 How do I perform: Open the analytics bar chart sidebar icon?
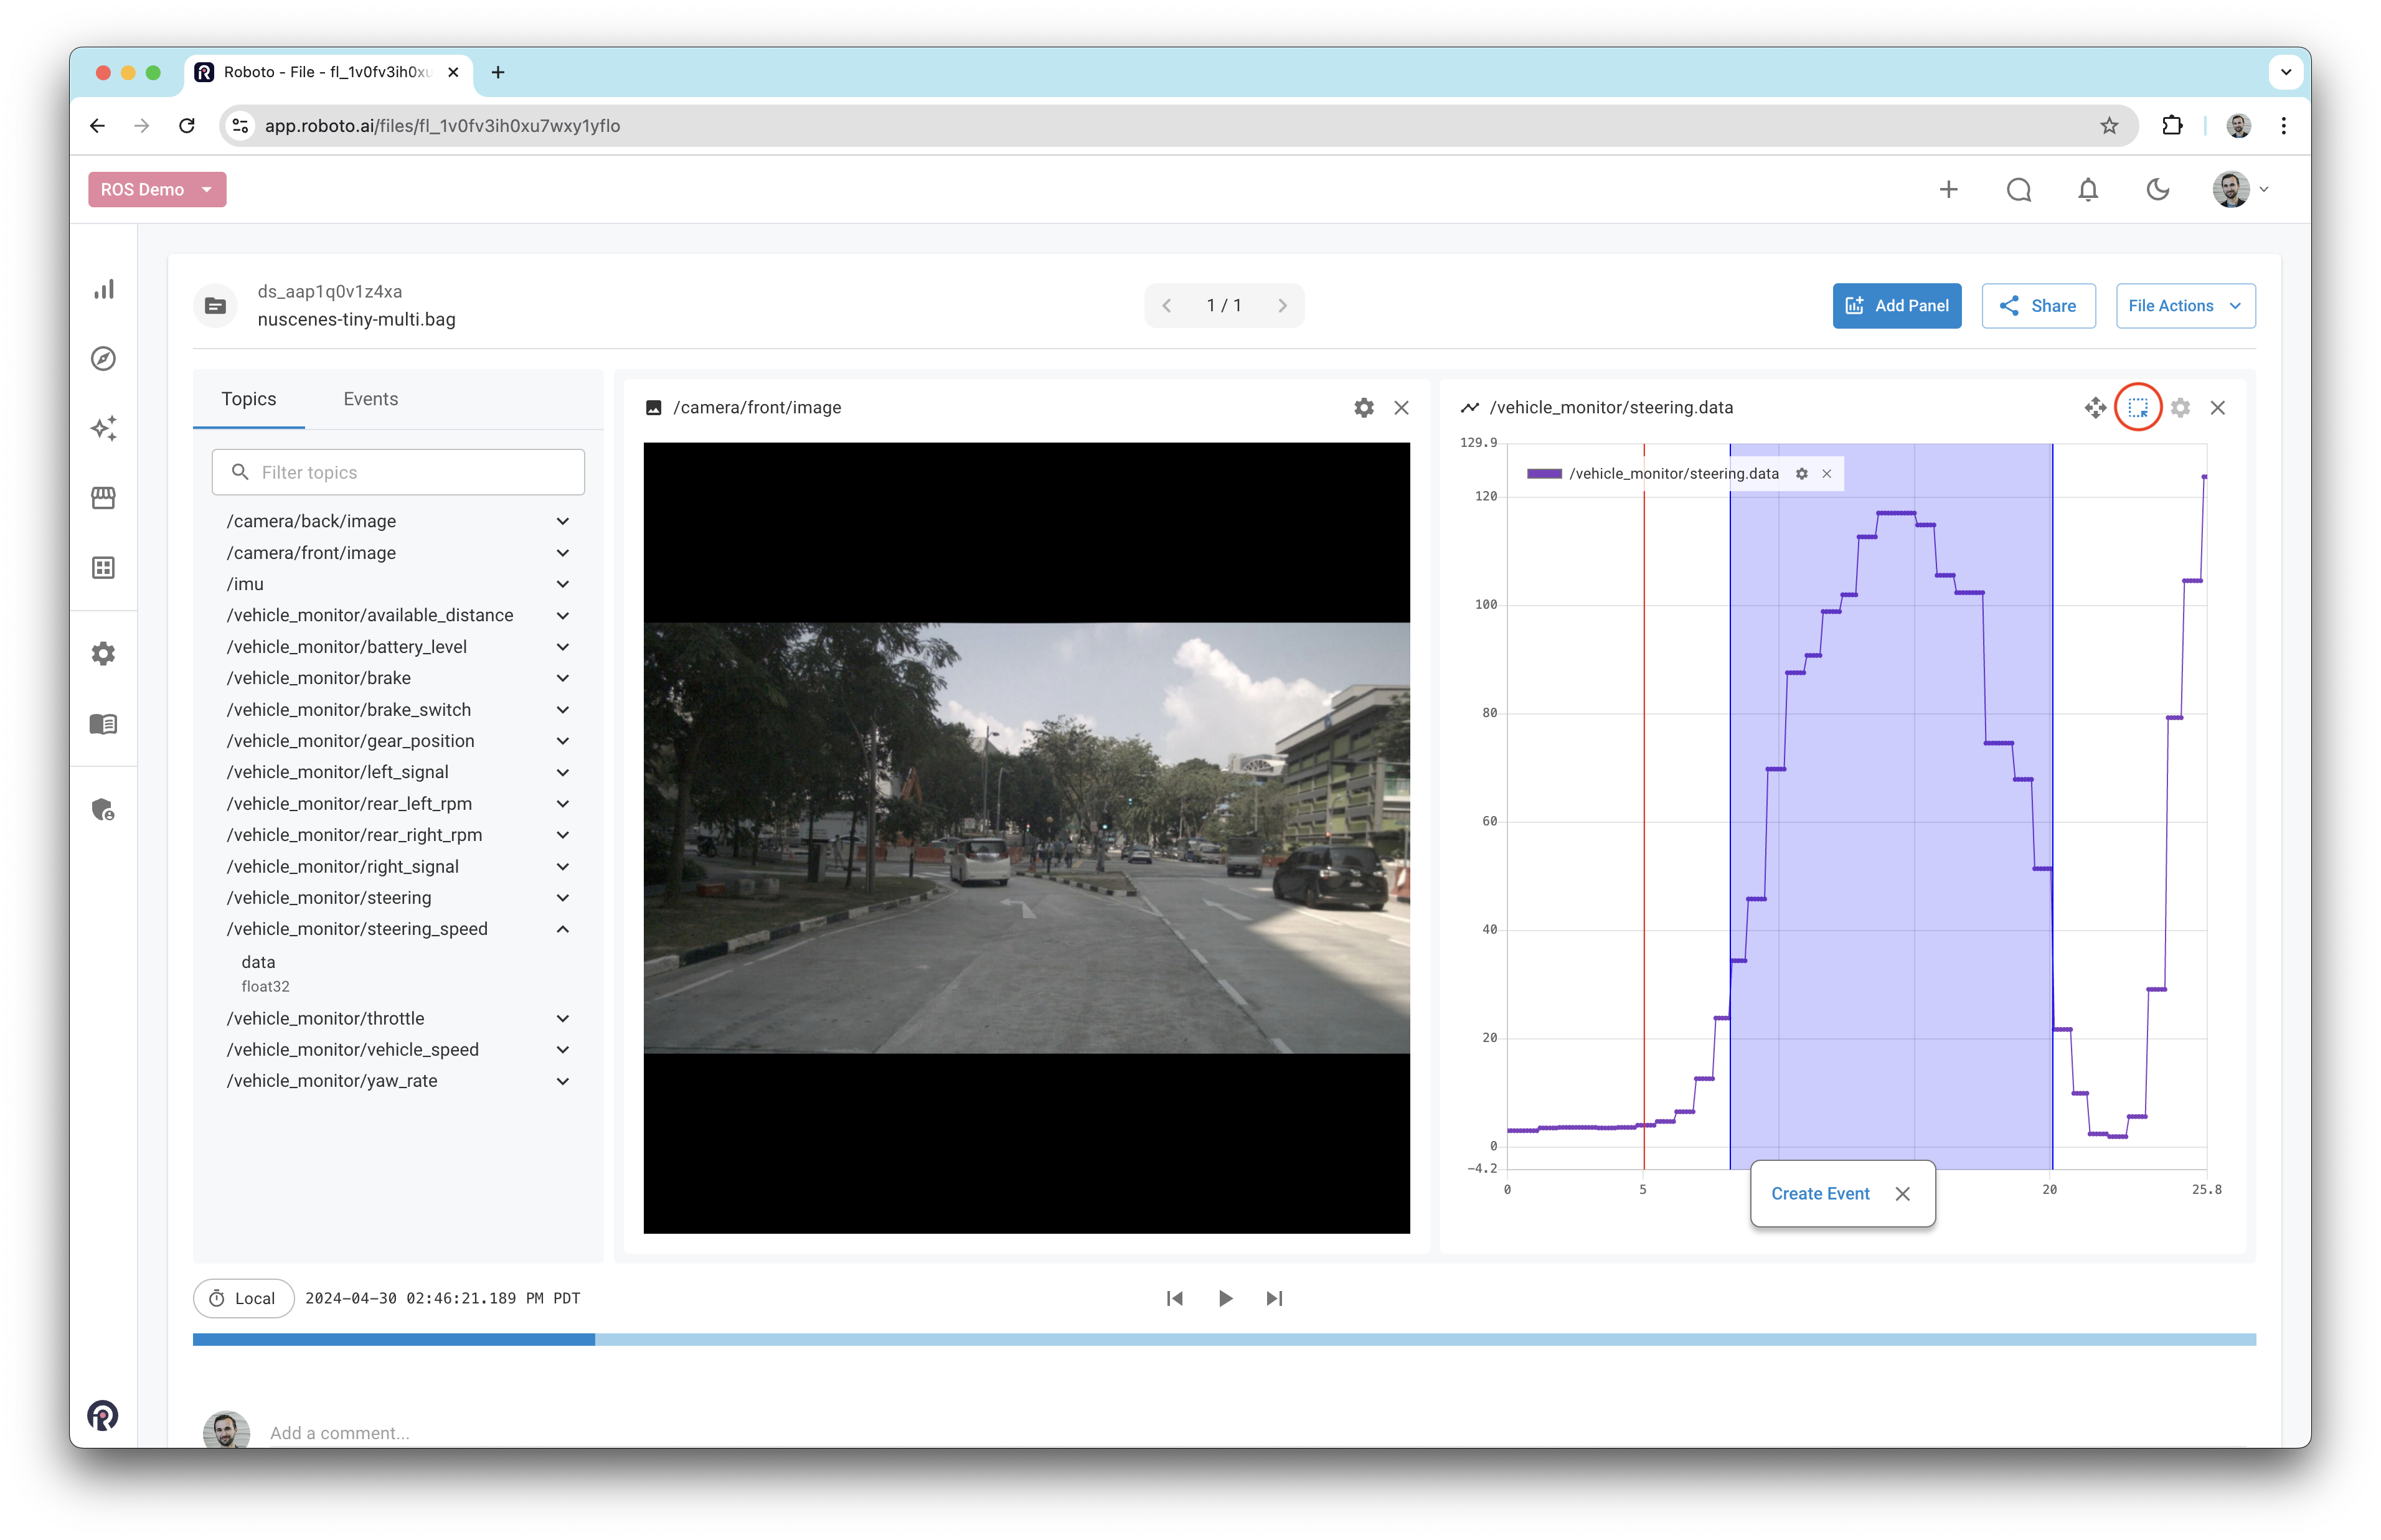104,290
